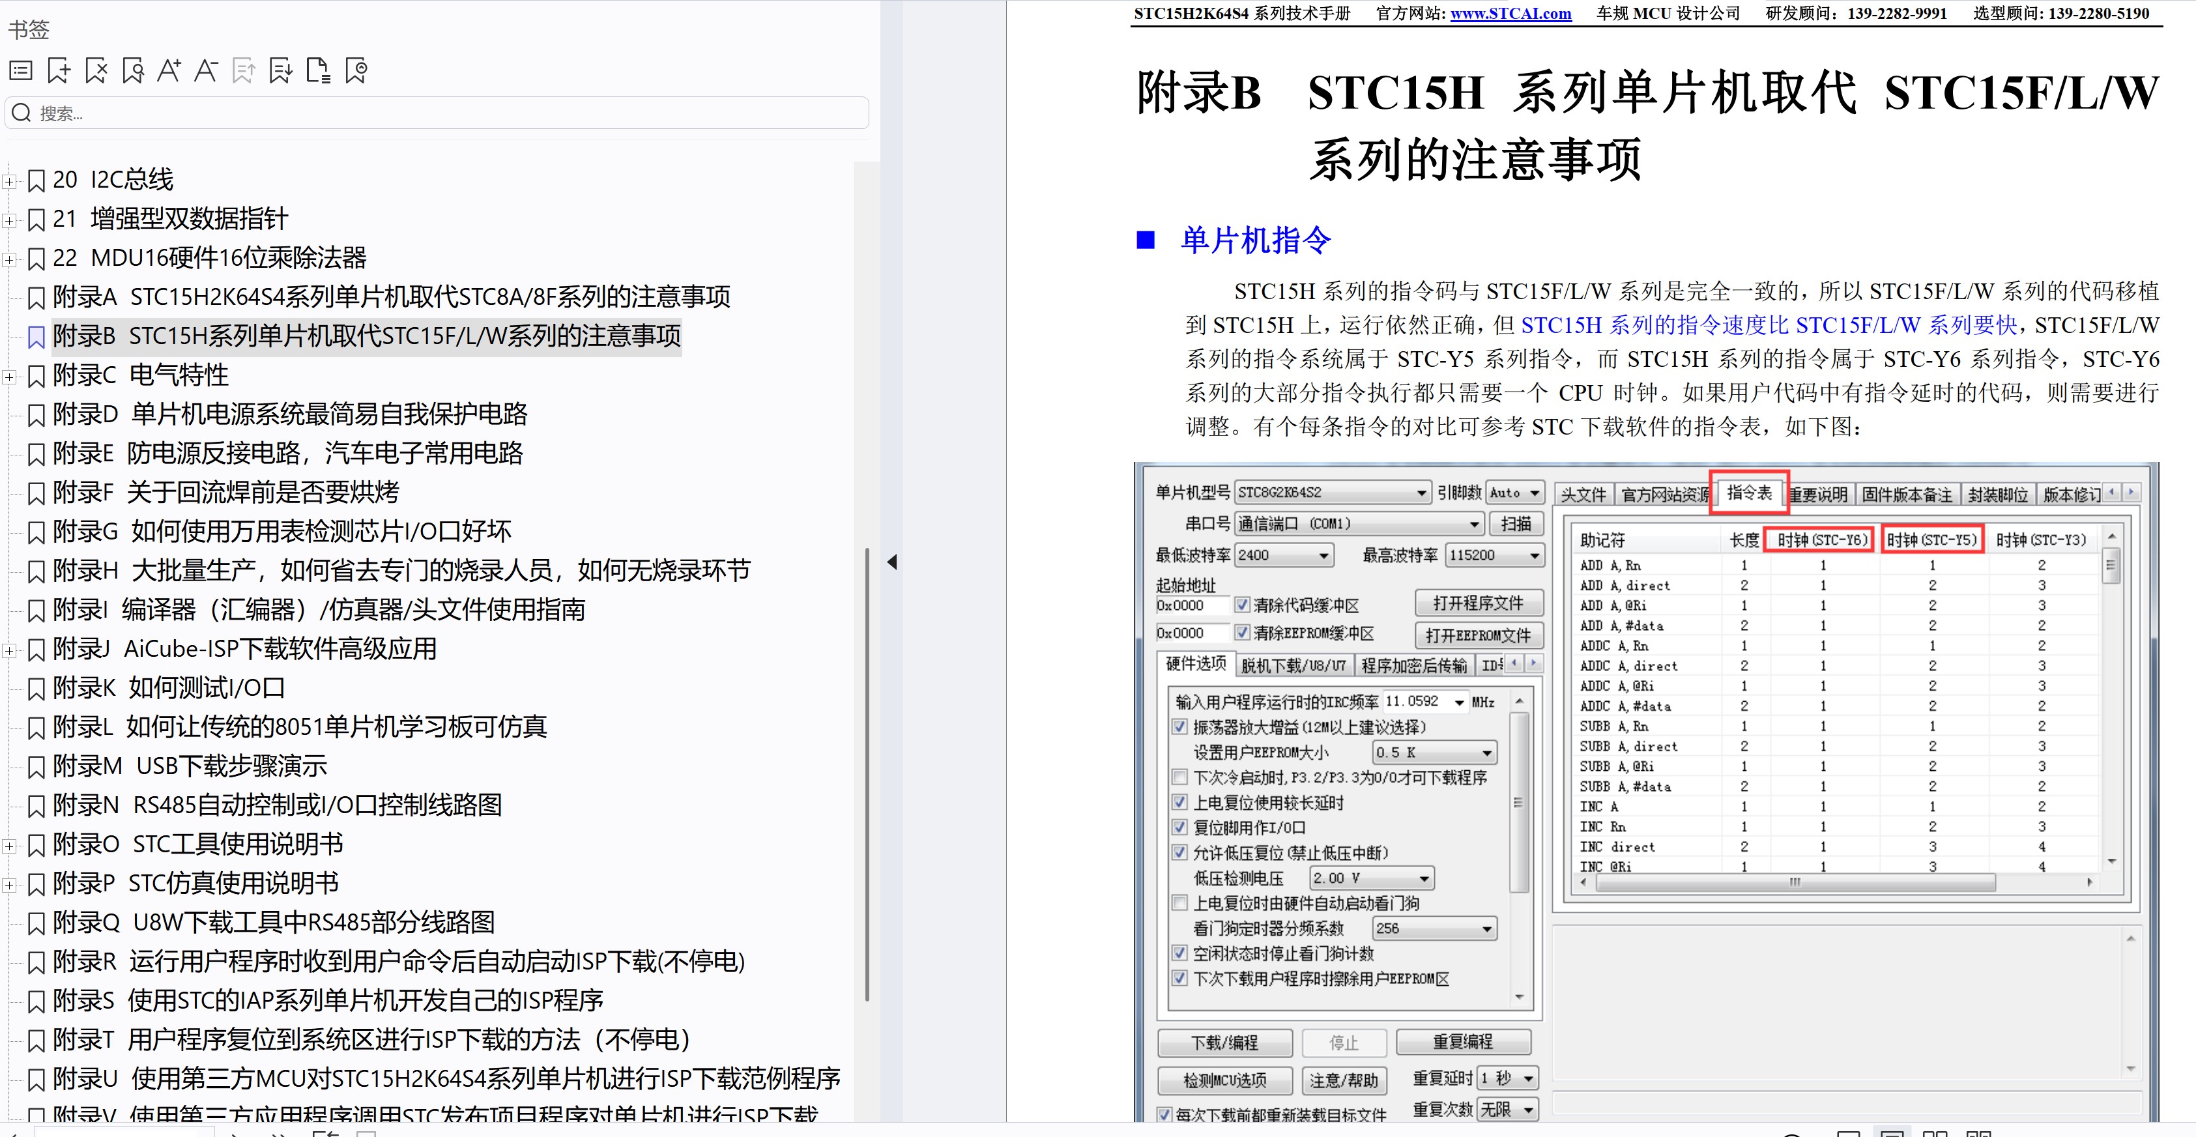Click the find bookmark icon with magnifier
The width and height of the screenshot is (2196, 1137).
coord(133,71)
